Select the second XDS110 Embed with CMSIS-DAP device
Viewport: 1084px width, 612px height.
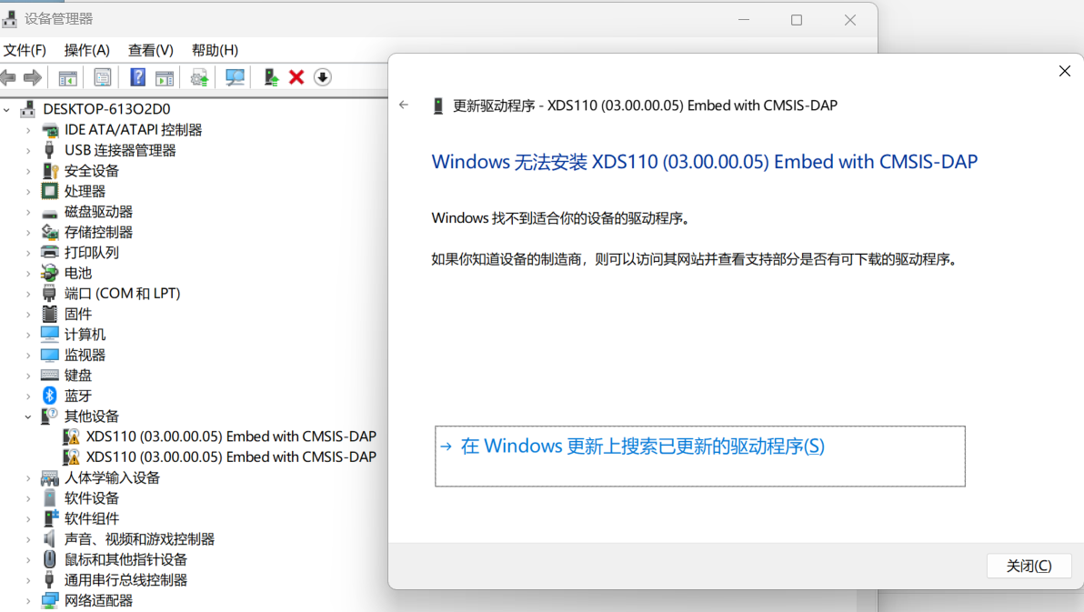click(231, 457)
